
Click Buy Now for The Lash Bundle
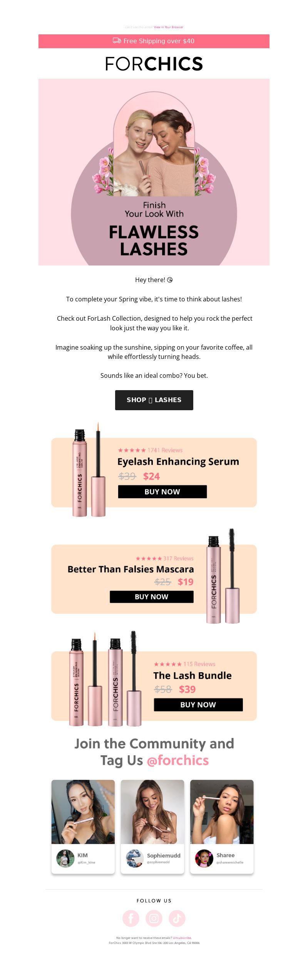click(198, 705)
